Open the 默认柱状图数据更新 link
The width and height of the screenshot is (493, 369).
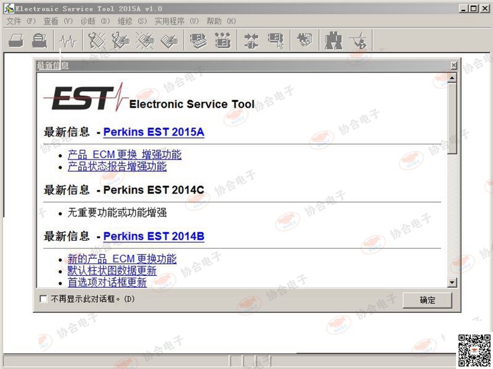pos(112,270)
